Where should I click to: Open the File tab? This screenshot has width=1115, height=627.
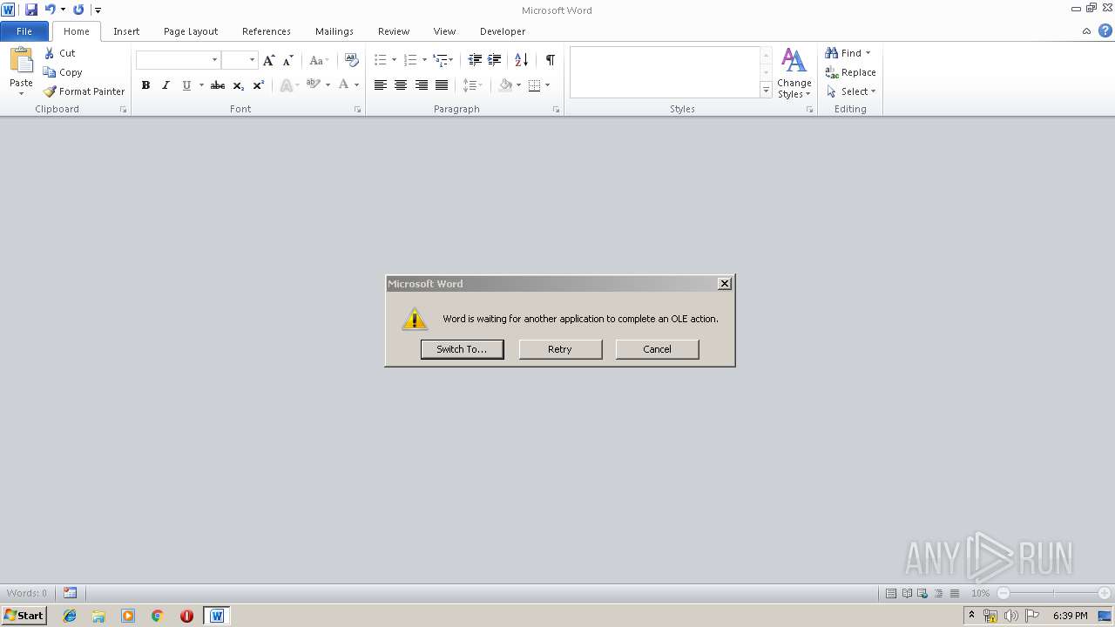click(24, 31)
